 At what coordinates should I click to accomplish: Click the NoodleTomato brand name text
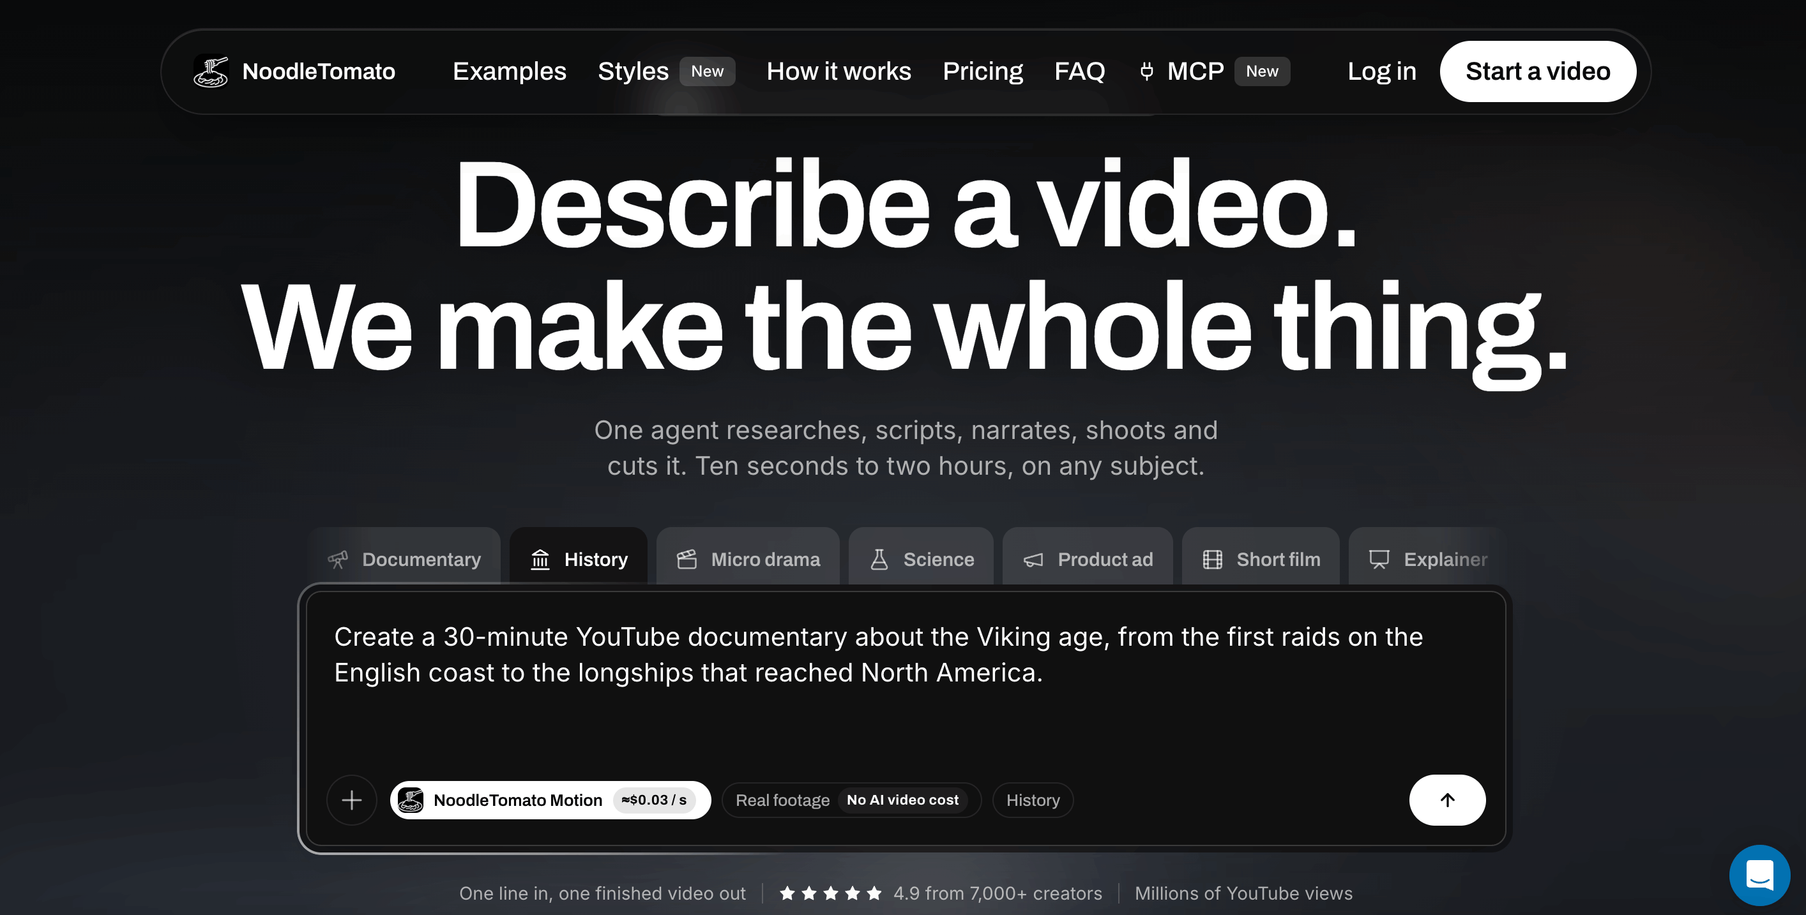tap(318, 71)
